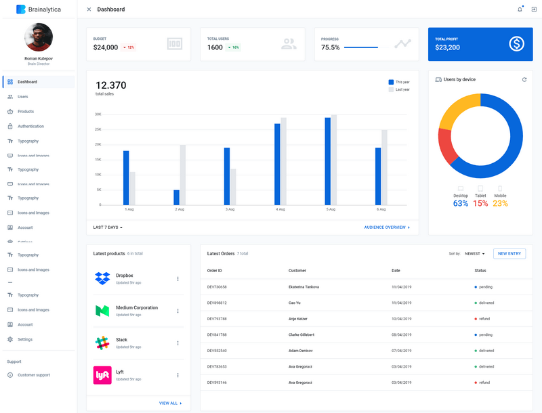Select Authentication in the sidebar menu
This screenshot has width=542, height=413.
[30, 127]
